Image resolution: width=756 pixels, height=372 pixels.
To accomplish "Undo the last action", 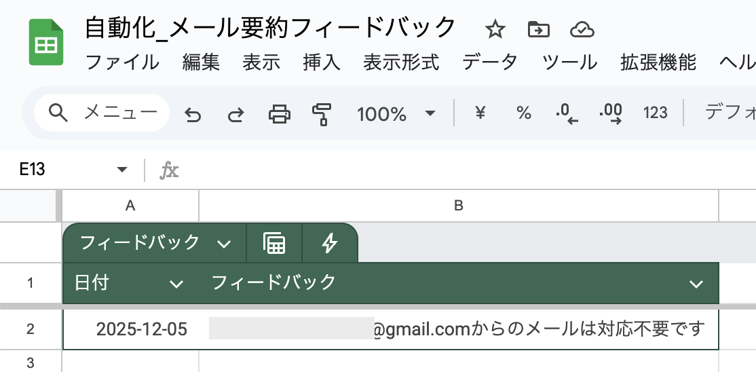I will point(193,114).
